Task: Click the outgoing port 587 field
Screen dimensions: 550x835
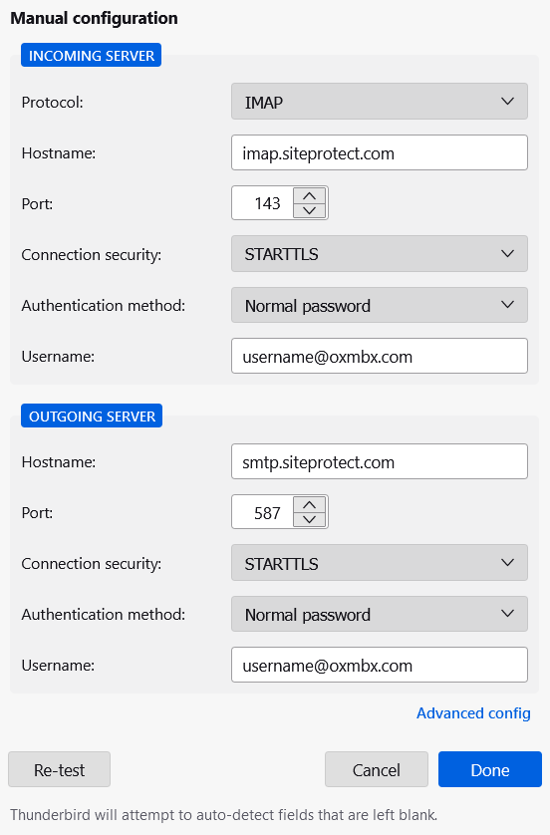Action: coord(263,512)
